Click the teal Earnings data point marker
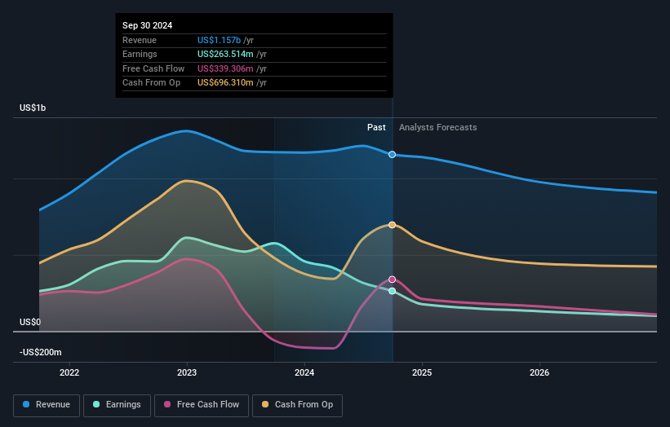The image size is (670, 427). pos(392,292)
